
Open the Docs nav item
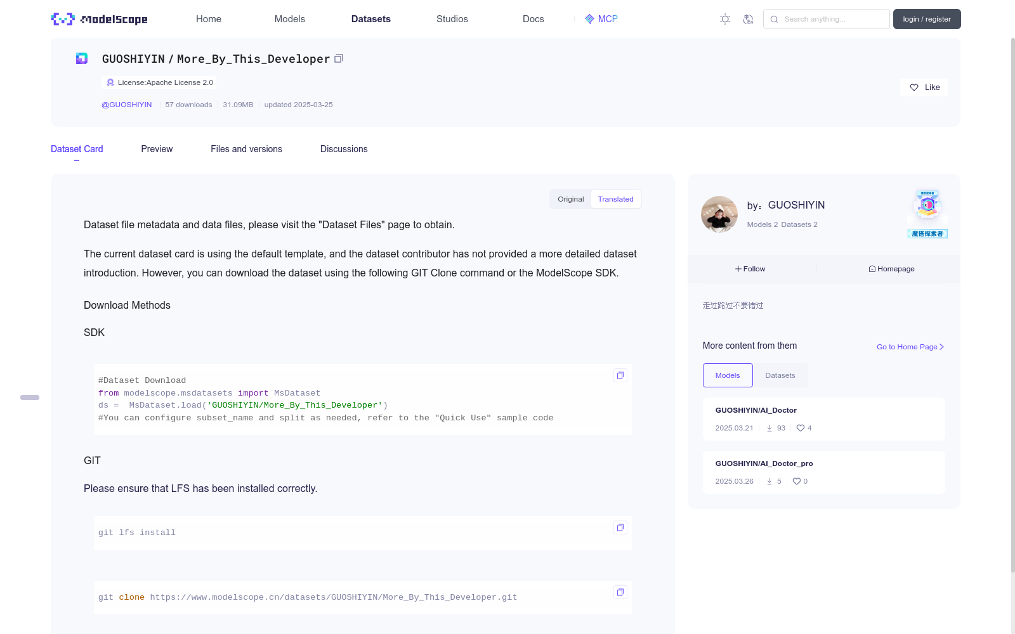534,19
